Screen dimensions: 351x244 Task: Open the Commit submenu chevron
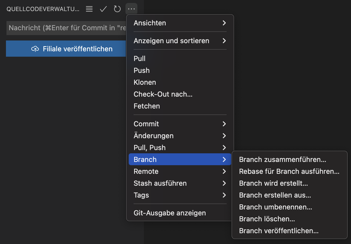coord(224,124)
